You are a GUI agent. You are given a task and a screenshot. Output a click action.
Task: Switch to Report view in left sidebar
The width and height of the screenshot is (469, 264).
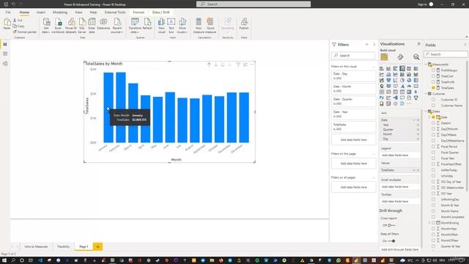pyautogui.click(x=5, y=44)
